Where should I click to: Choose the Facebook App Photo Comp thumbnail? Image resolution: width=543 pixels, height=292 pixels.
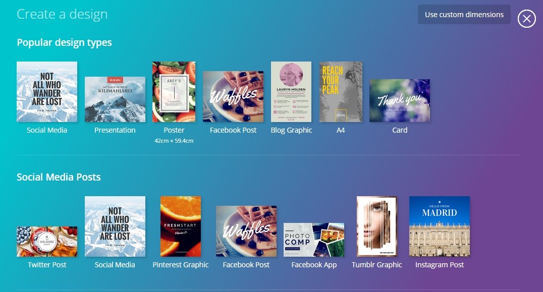(x=314, y=240)
